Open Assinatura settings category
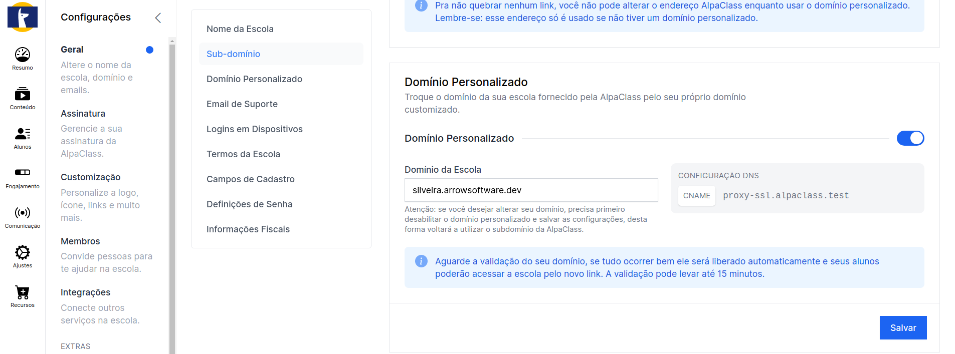This screenshot has height=354, width=955. (x=83, y=114)
